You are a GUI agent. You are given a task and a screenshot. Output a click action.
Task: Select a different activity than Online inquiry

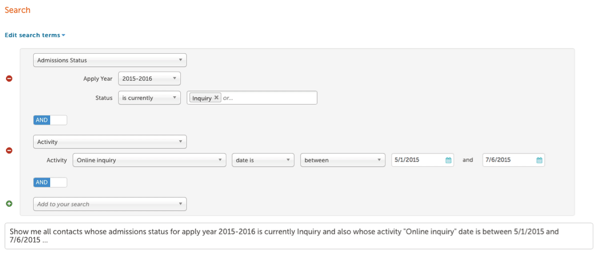point(149,160)
